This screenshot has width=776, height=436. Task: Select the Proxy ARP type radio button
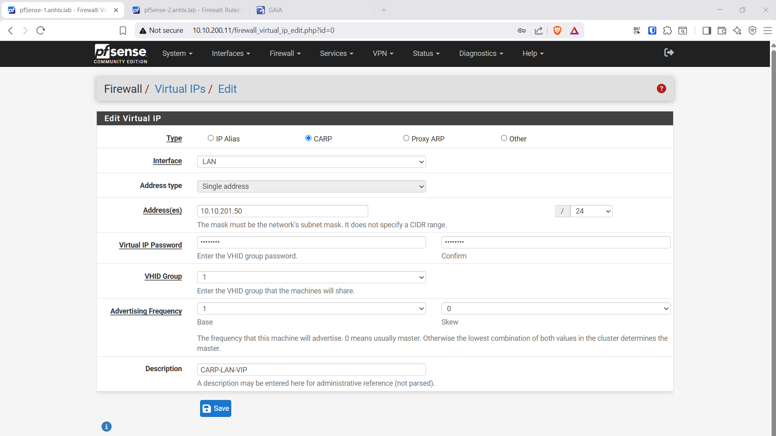[x=406, y=138]
